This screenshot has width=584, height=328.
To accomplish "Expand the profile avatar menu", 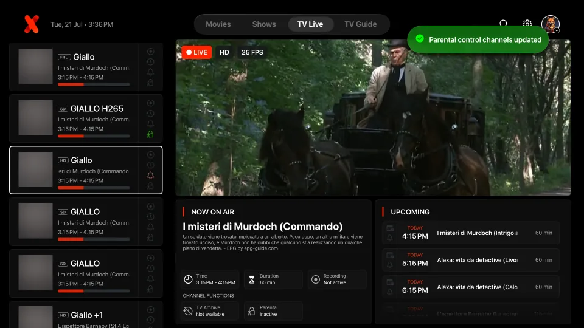I will (551, 24).
